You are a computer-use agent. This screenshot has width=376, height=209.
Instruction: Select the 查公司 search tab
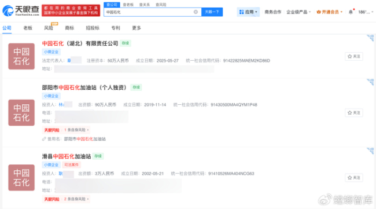pos(112,5)
